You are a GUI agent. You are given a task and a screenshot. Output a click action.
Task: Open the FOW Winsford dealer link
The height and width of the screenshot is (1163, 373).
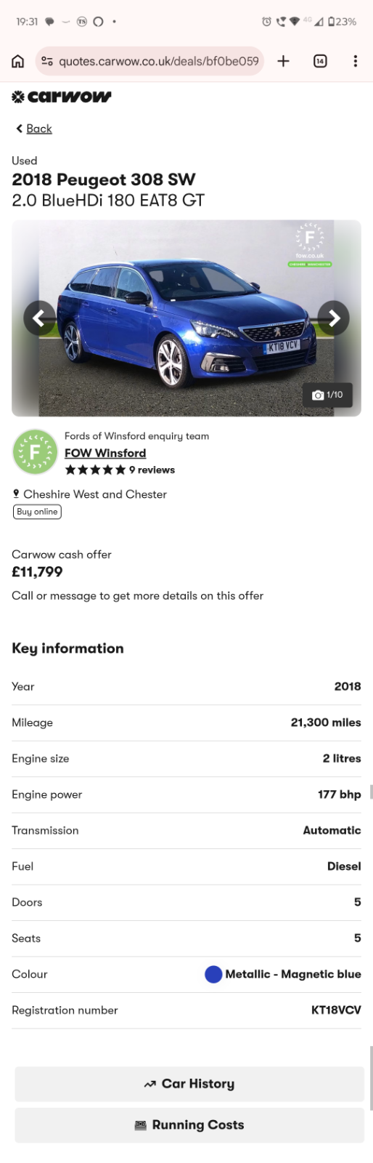[105, 453]
